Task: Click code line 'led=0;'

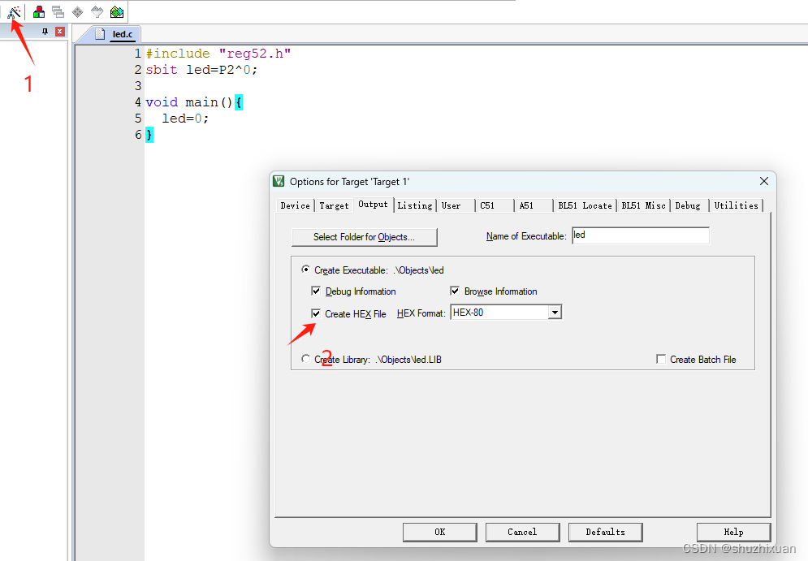Action: click(x=185, y=119)
